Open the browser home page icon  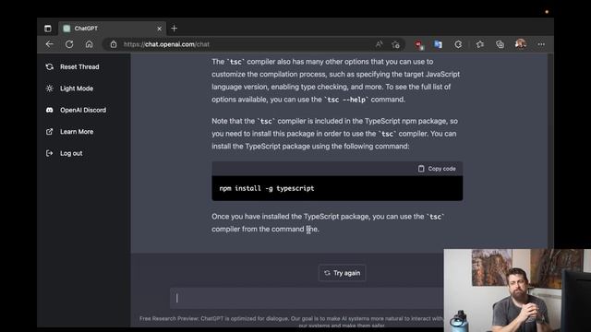(89, 44)
